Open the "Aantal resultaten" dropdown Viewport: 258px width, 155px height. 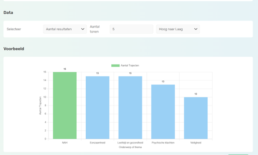tap(65, 29)
